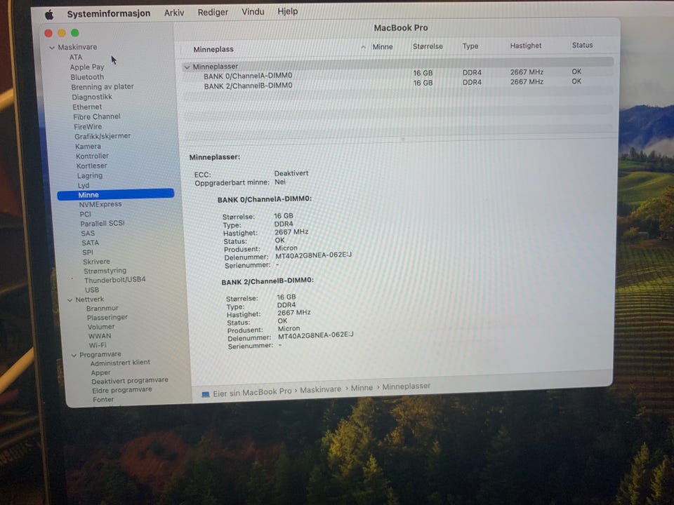
Task: Collapse the Nettverk section
Action: (x=70, y=300)
